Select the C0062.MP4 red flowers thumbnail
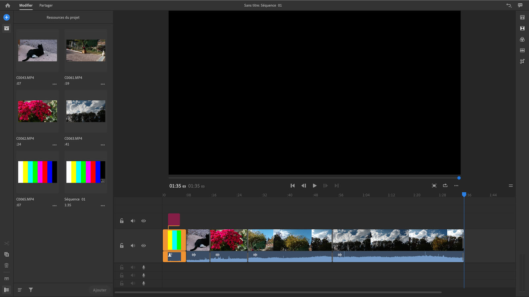This screenshot has height=297, width=529. coord(38,111)
